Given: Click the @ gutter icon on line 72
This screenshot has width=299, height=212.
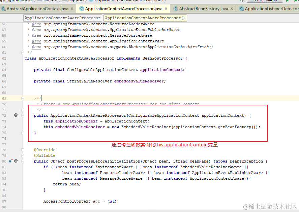Looking at the screenshot, I should (x=16, y=115).
